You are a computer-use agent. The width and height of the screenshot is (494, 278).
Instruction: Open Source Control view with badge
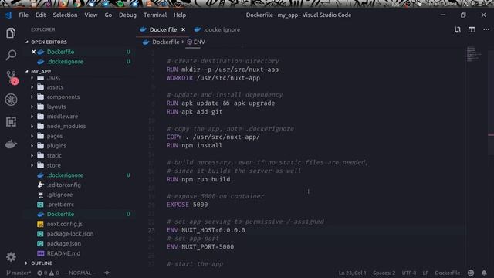12,77
